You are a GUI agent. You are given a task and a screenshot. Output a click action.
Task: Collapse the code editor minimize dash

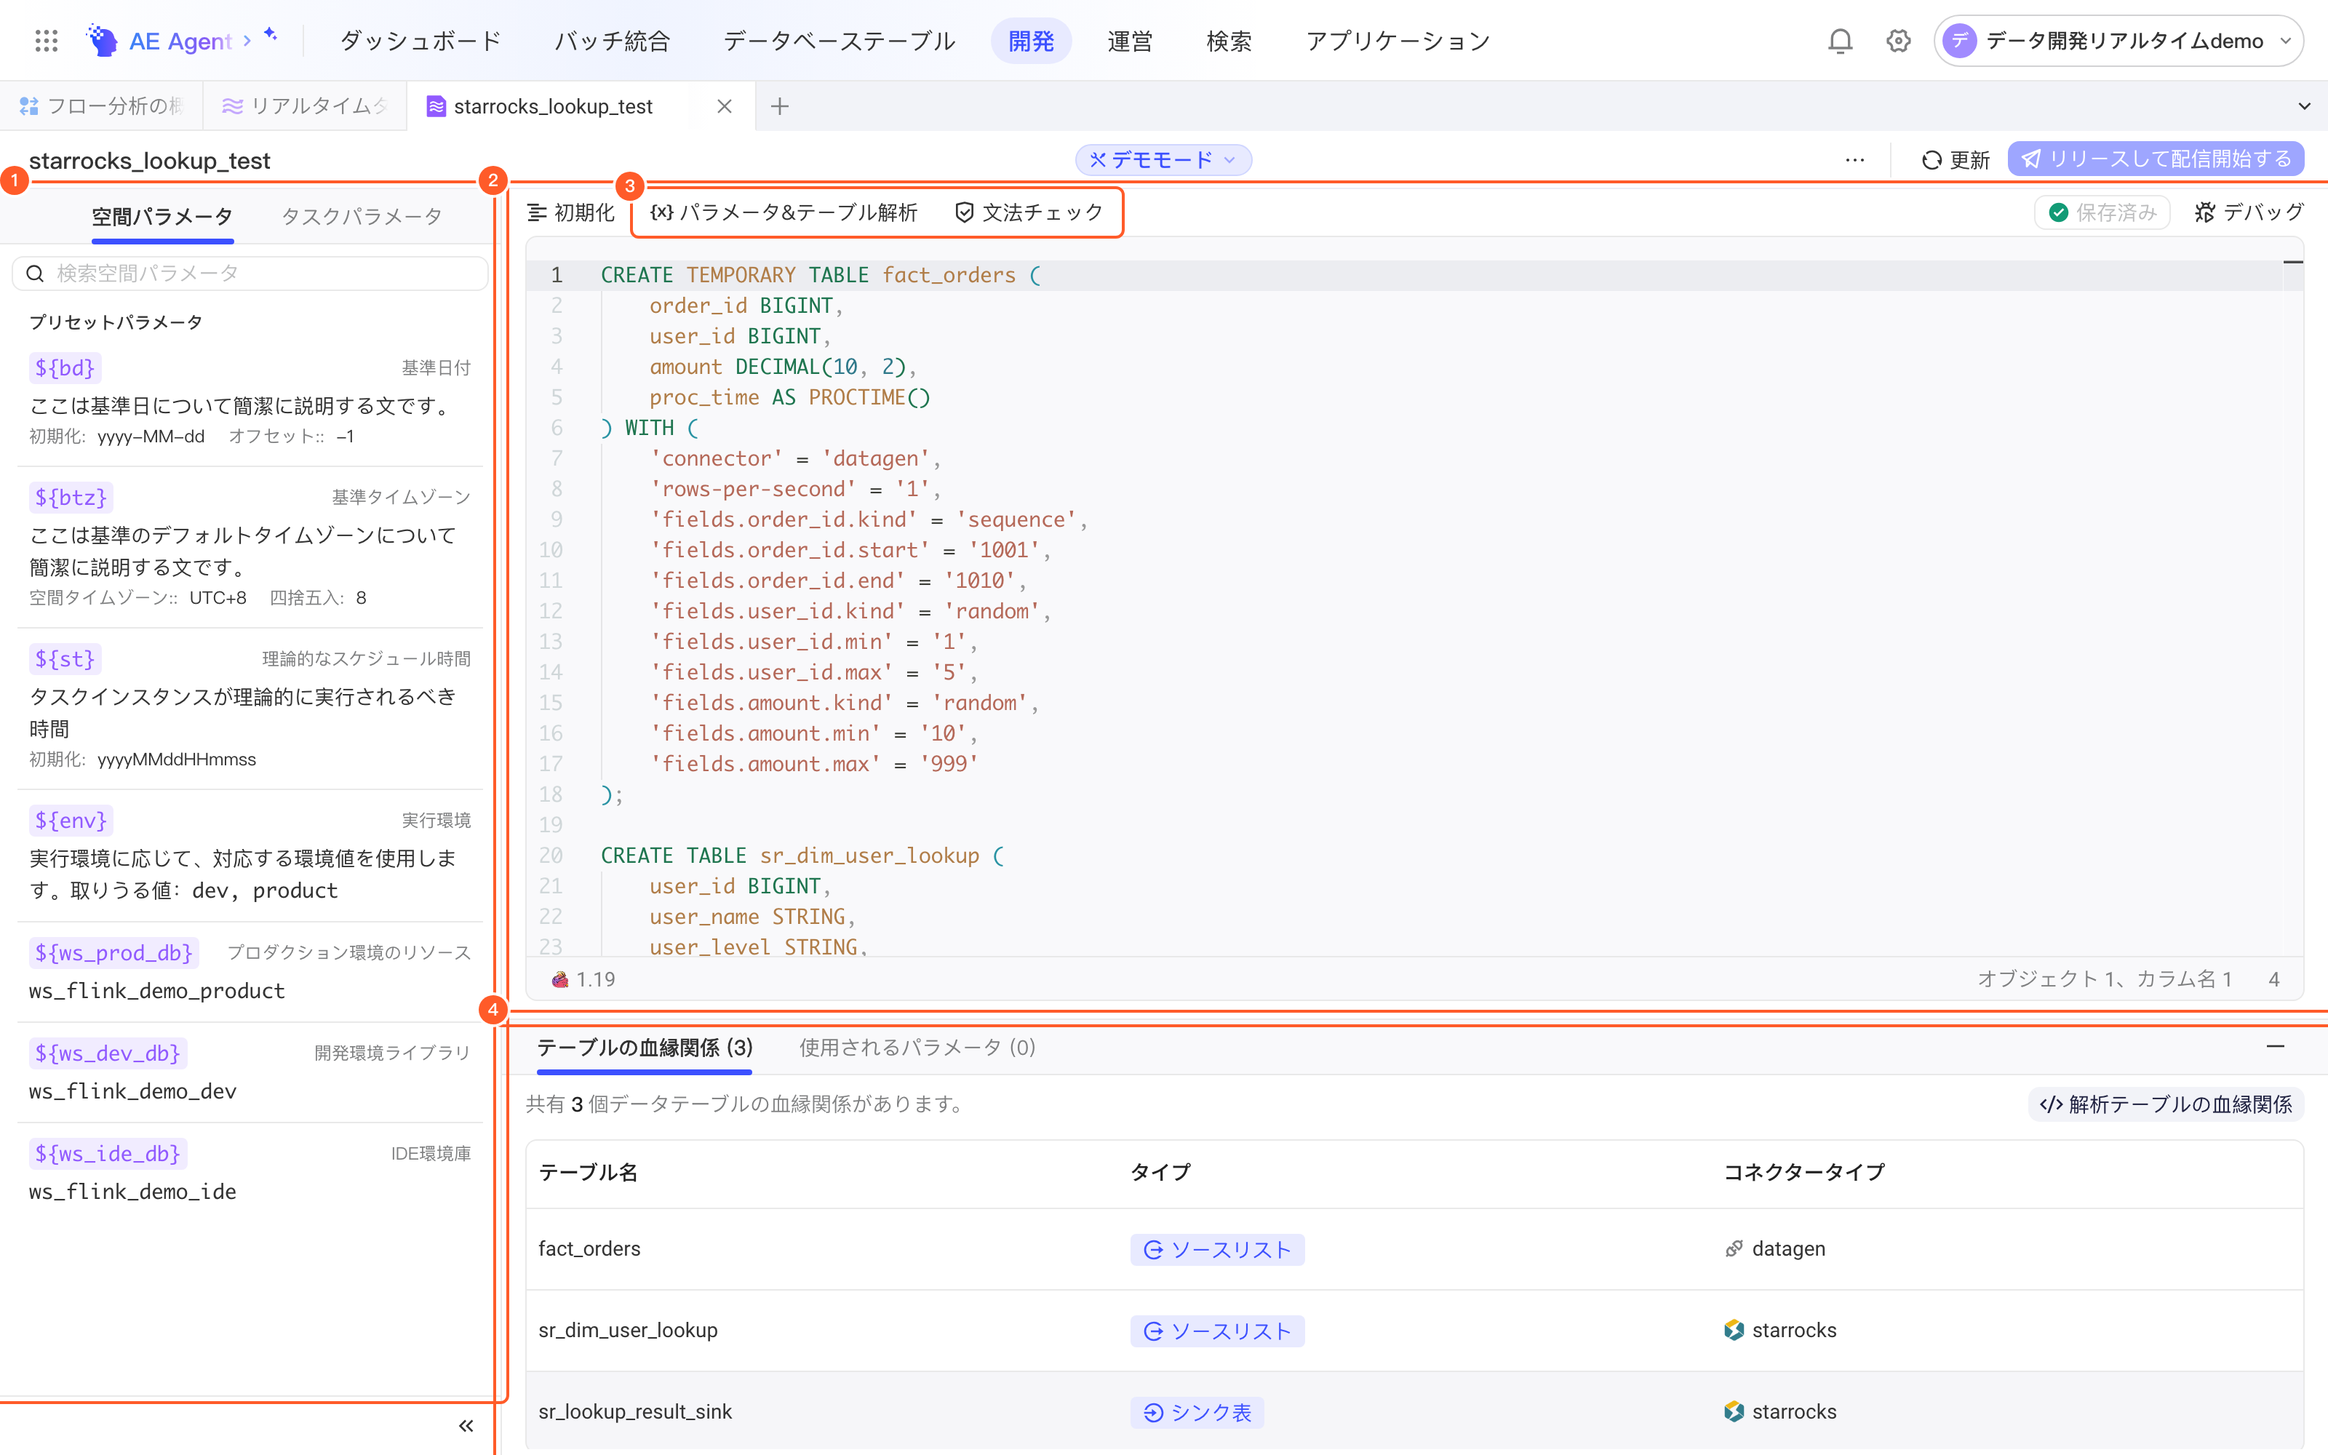pos(2292,262)
